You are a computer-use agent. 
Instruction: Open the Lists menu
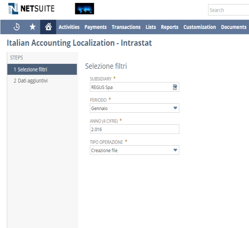[151, 27]
